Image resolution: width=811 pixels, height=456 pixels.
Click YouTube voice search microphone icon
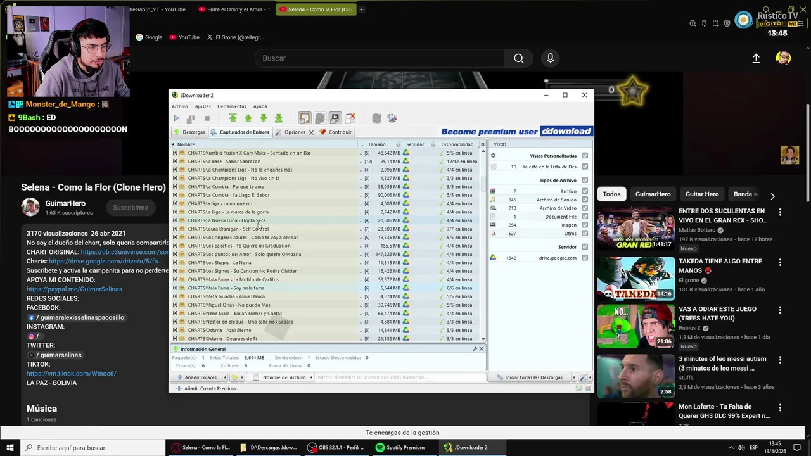[x=550, y=58]
